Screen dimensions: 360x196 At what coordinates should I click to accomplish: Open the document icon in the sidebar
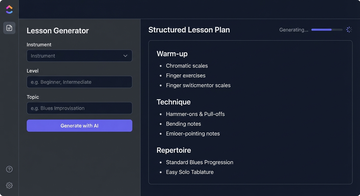tap(9, 28)
